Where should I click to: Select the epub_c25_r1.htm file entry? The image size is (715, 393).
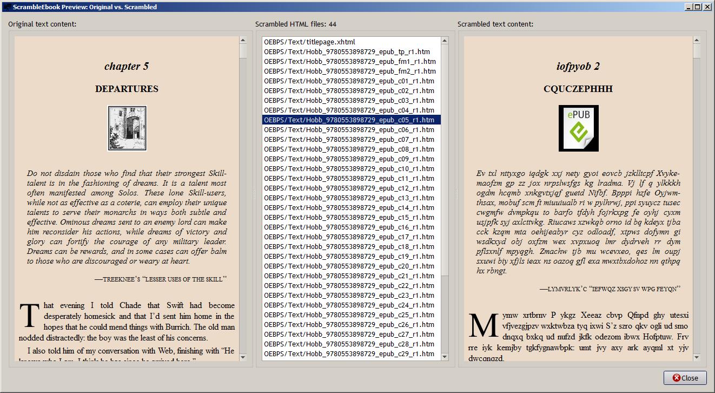(x=352, y=315)
